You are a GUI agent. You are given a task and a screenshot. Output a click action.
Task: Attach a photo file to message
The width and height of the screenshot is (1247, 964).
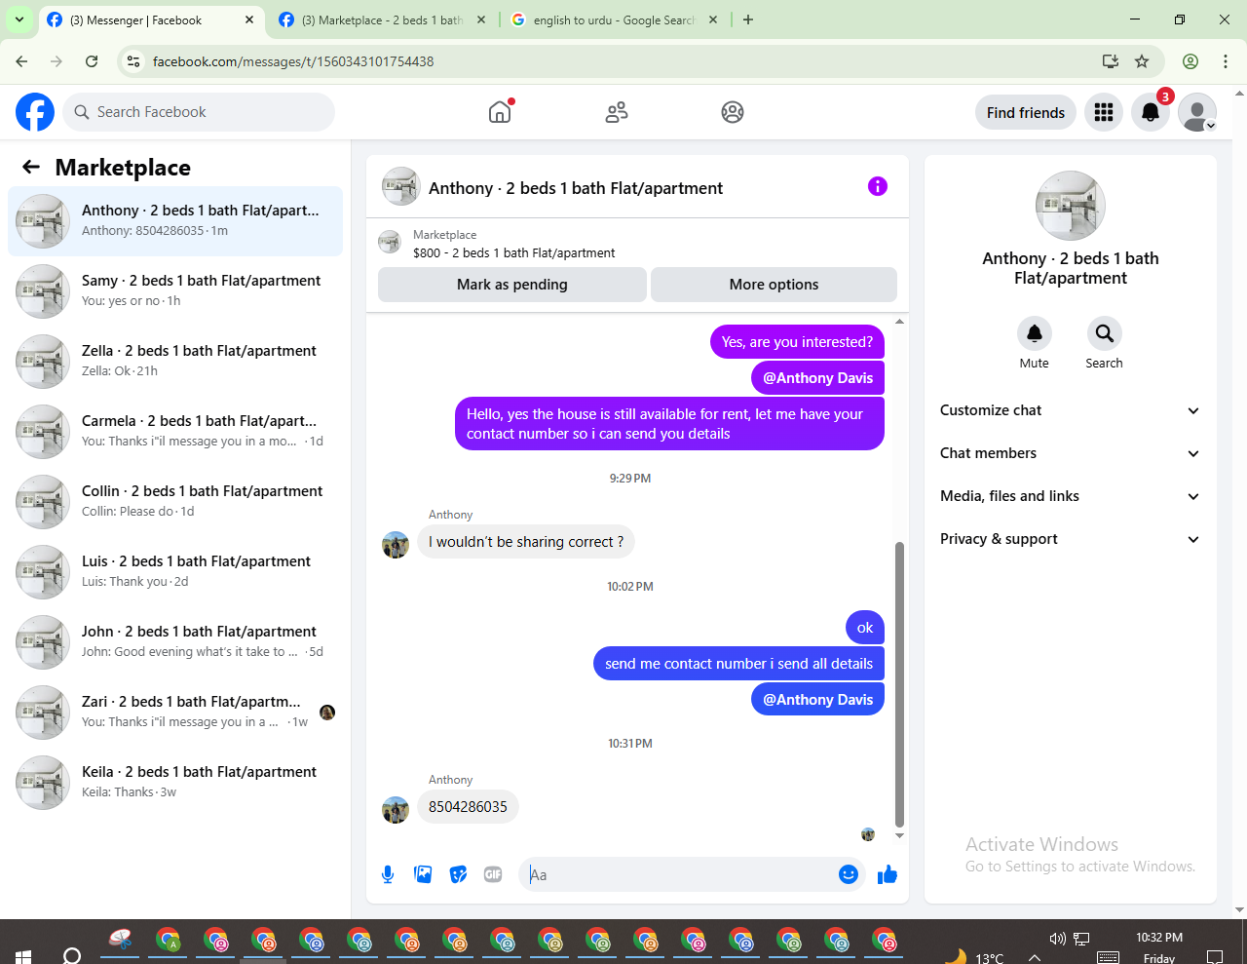[423, 874]
